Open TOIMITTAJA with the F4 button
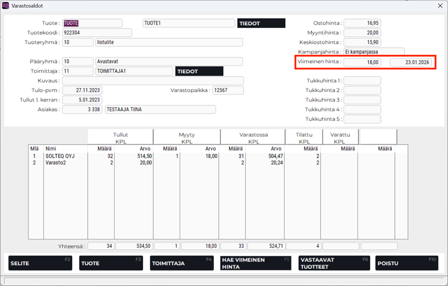This screenshot has width=448, height=286. coord(182,263)
